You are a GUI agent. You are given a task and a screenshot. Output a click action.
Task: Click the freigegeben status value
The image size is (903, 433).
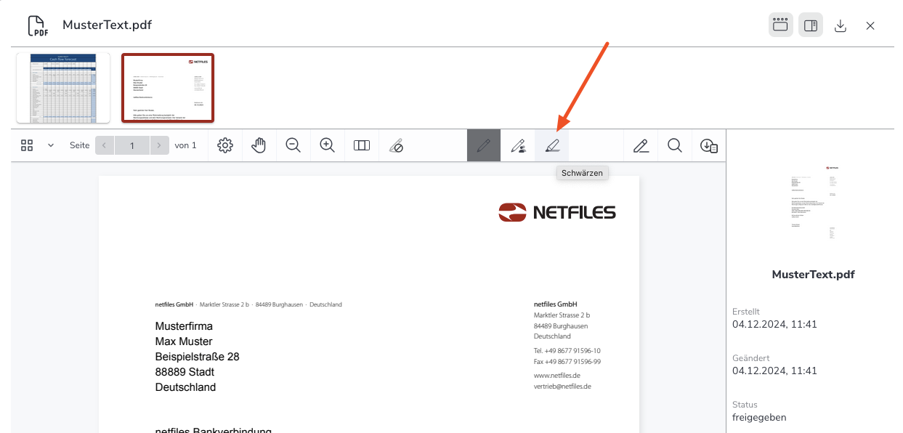tap(759, 418)
